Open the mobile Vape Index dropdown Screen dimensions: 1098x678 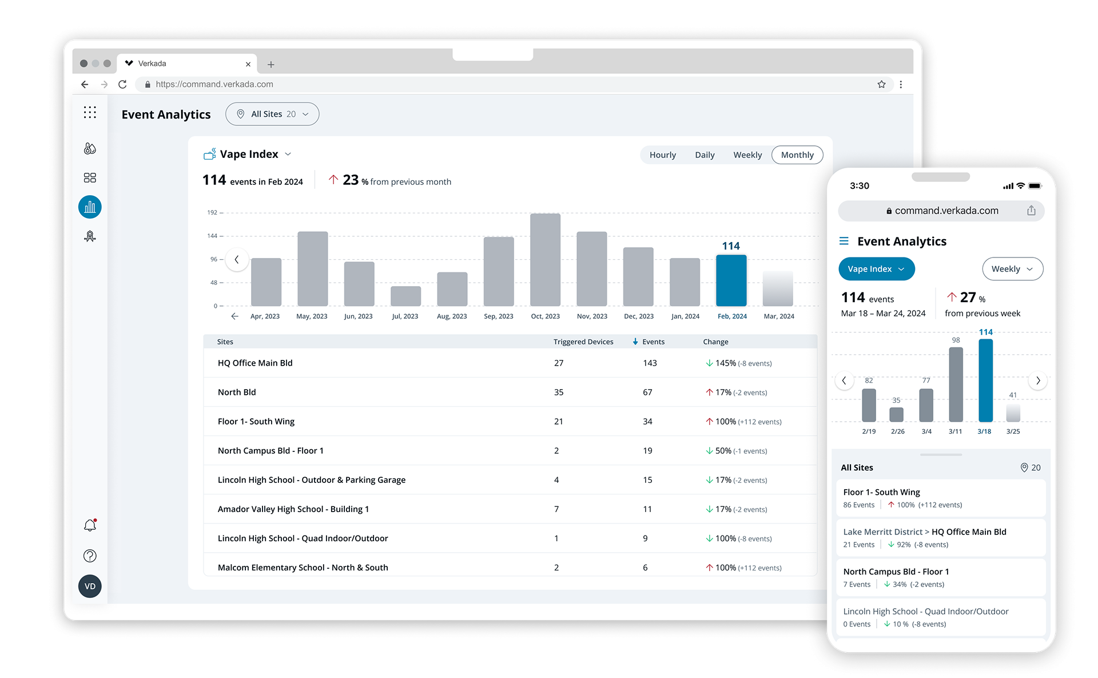point(877,269)
